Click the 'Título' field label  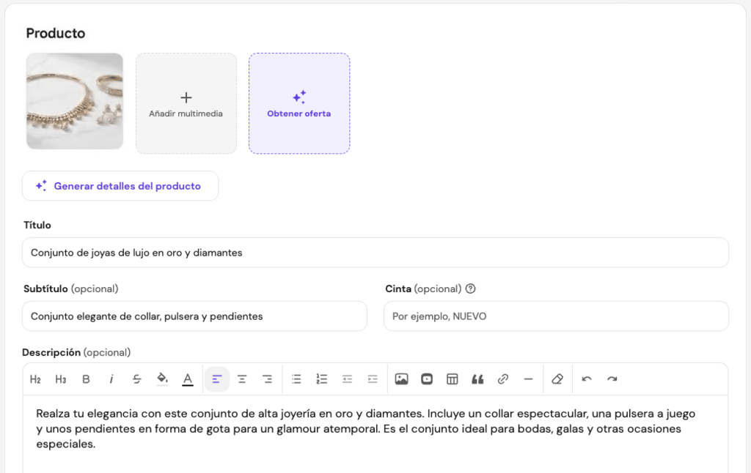[37, 225]
